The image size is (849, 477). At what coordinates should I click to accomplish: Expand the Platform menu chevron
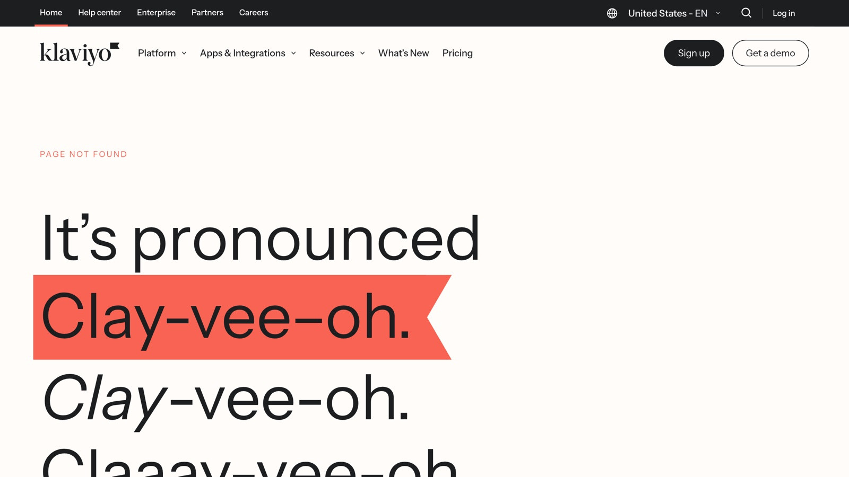[x=184, y=54]
